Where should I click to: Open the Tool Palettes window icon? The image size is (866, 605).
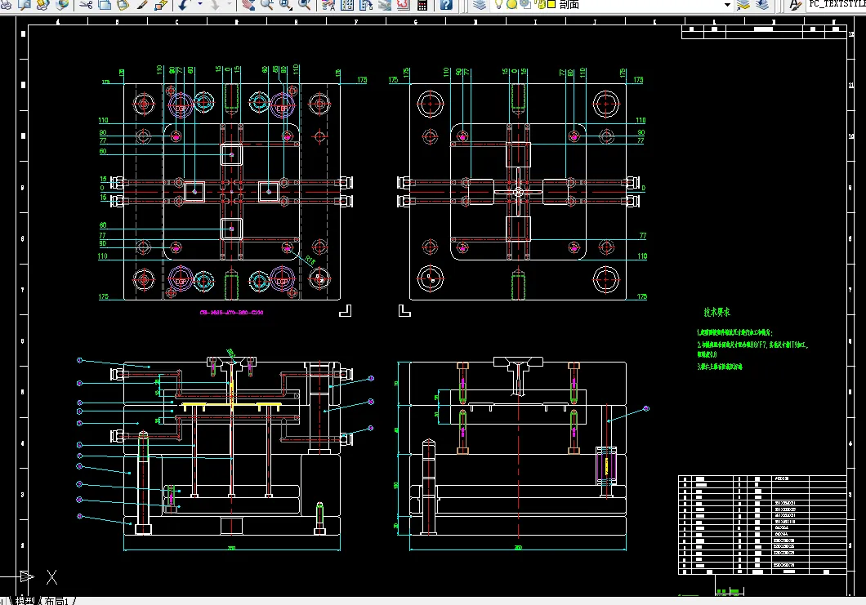[x=366, y=4]
